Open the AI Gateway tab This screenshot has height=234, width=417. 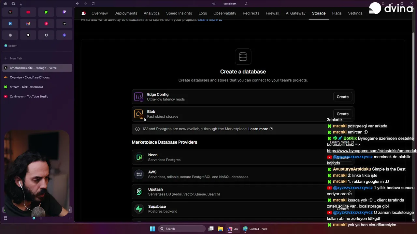point(295,13)
